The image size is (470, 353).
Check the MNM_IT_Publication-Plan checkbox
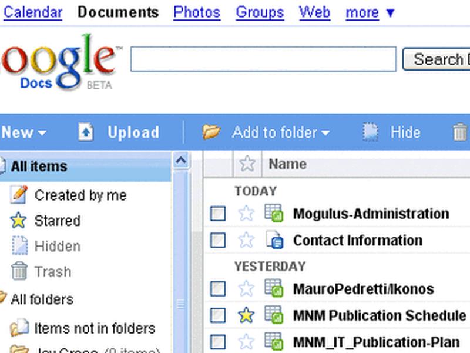coord(218,342)
